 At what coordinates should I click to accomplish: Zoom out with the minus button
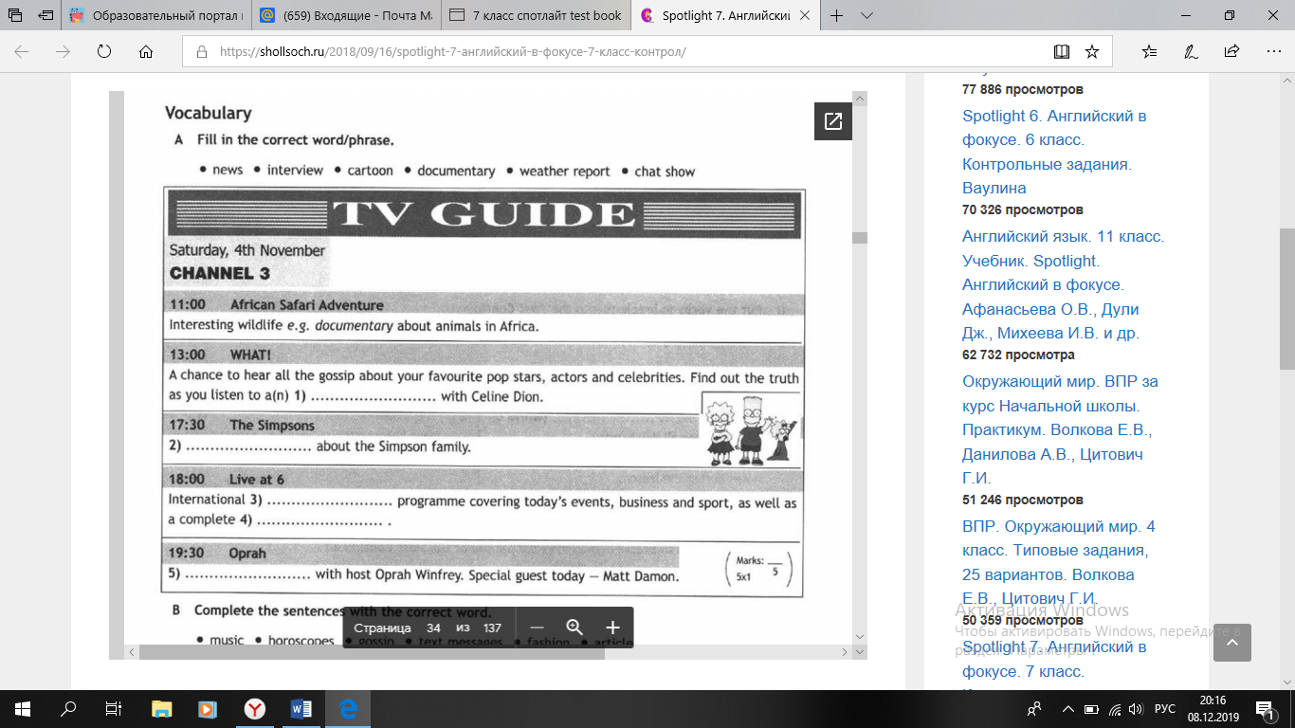(537, 628)
